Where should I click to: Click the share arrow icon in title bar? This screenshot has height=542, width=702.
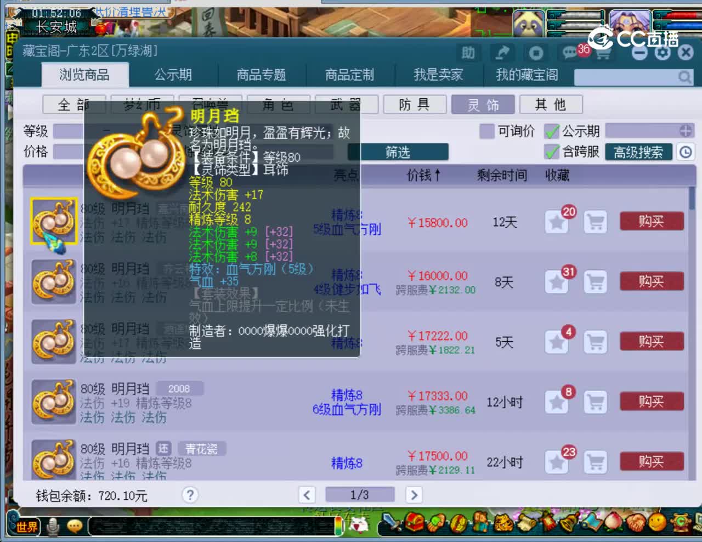tap(502, 53)
